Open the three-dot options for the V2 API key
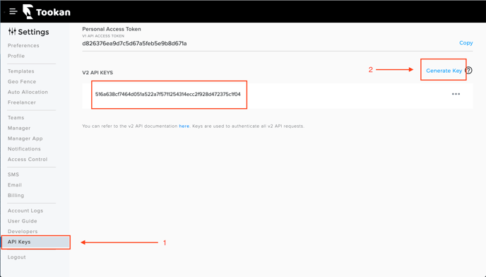Screen dimensions: 486x277 (456, 94)
